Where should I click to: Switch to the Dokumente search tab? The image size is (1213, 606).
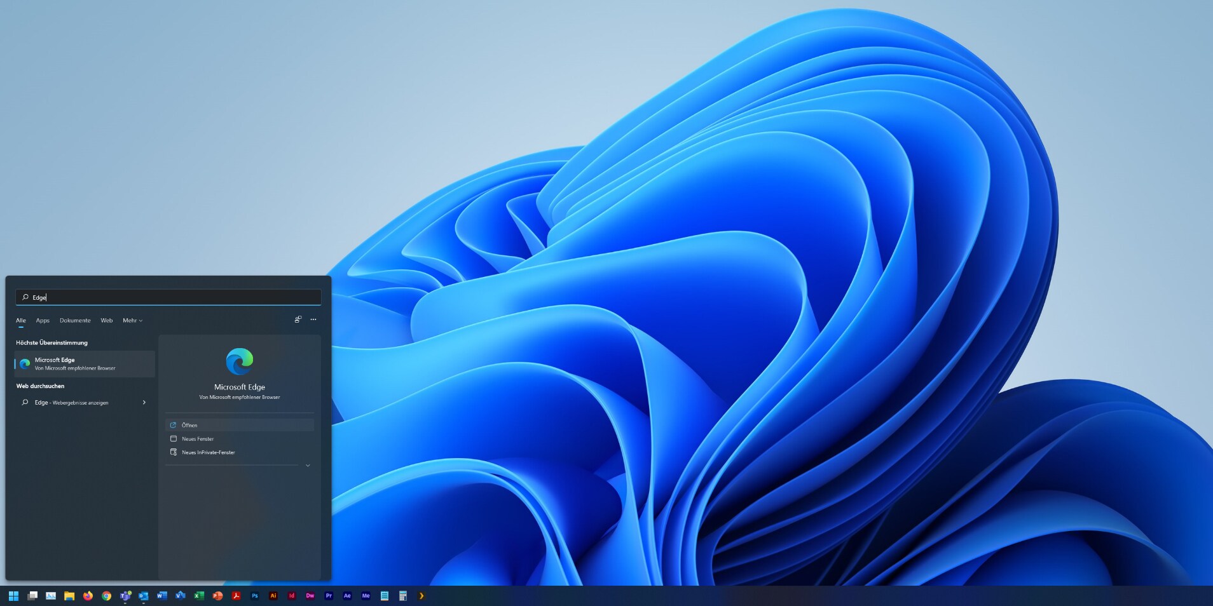(x=75, y=321)
